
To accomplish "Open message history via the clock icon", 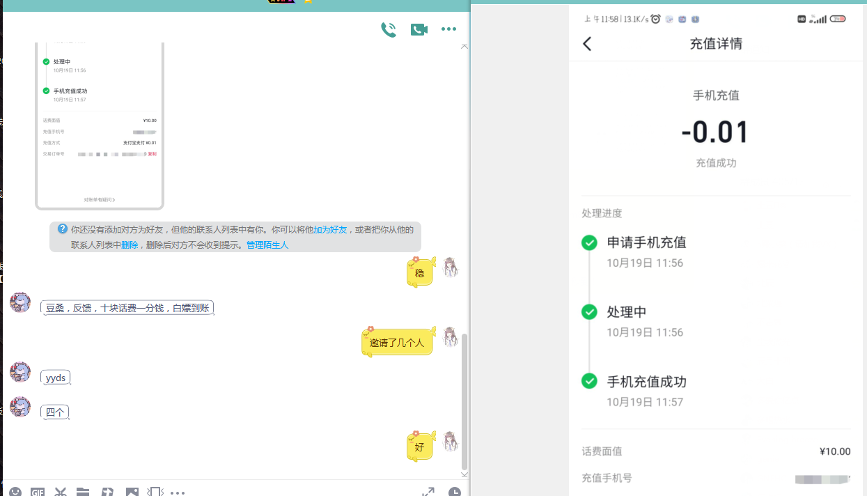I will [455, 492].
